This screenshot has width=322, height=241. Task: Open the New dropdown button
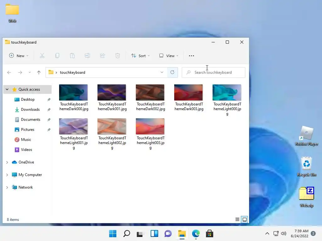tap(19, 56)
